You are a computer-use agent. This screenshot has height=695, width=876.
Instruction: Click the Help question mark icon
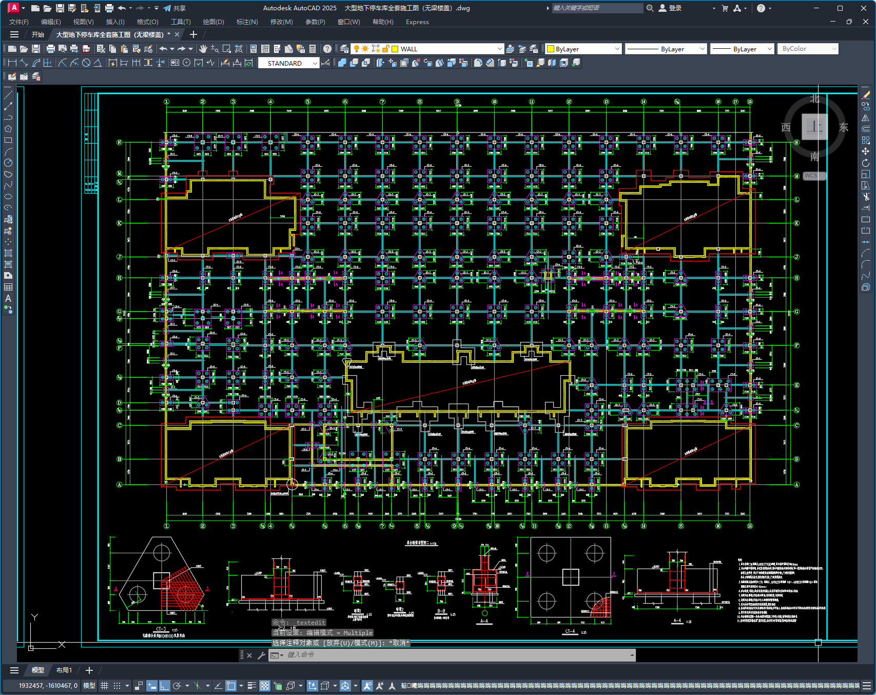tap(327, 49)
